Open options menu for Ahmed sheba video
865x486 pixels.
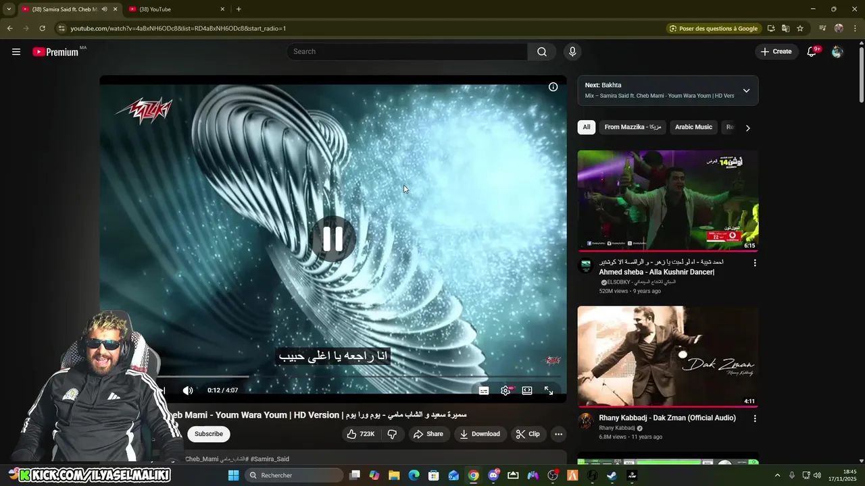[x=755, y=263]
